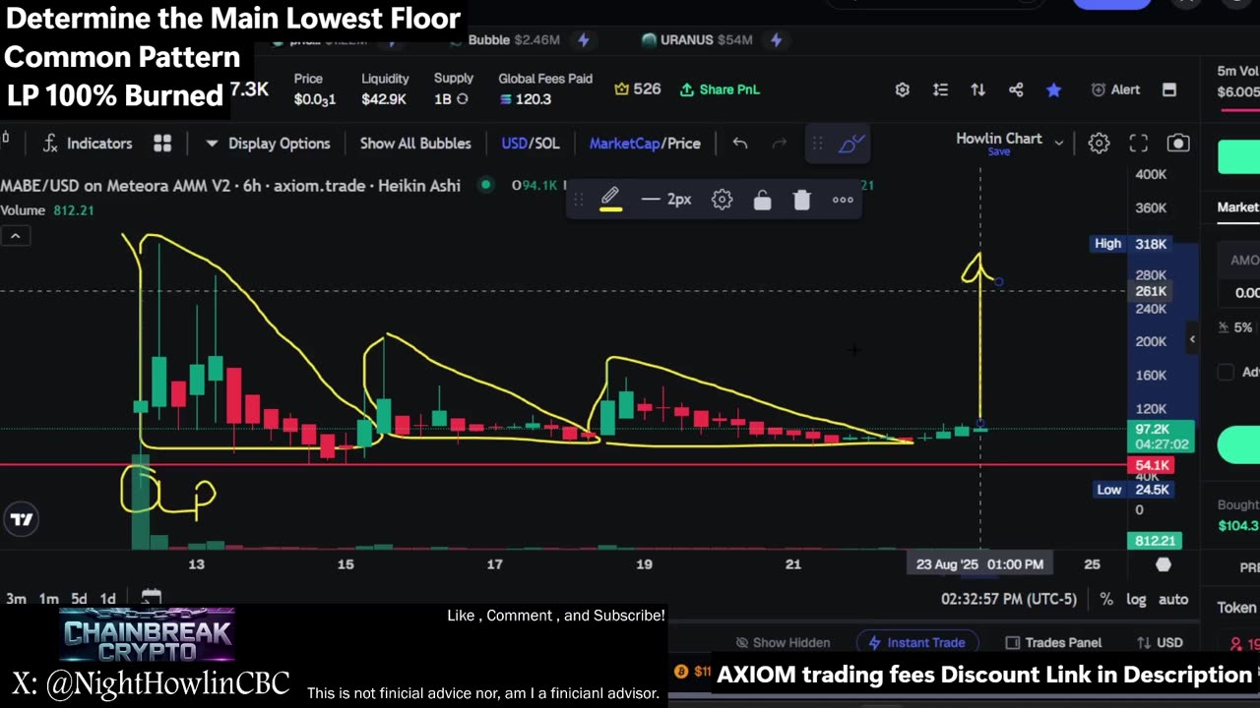Click Save under Howlin Chart

999,152
